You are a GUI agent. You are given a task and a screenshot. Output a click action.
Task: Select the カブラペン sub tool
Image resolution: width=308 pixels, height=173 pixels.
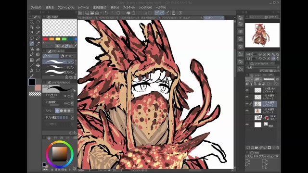[x=58, y=72]
